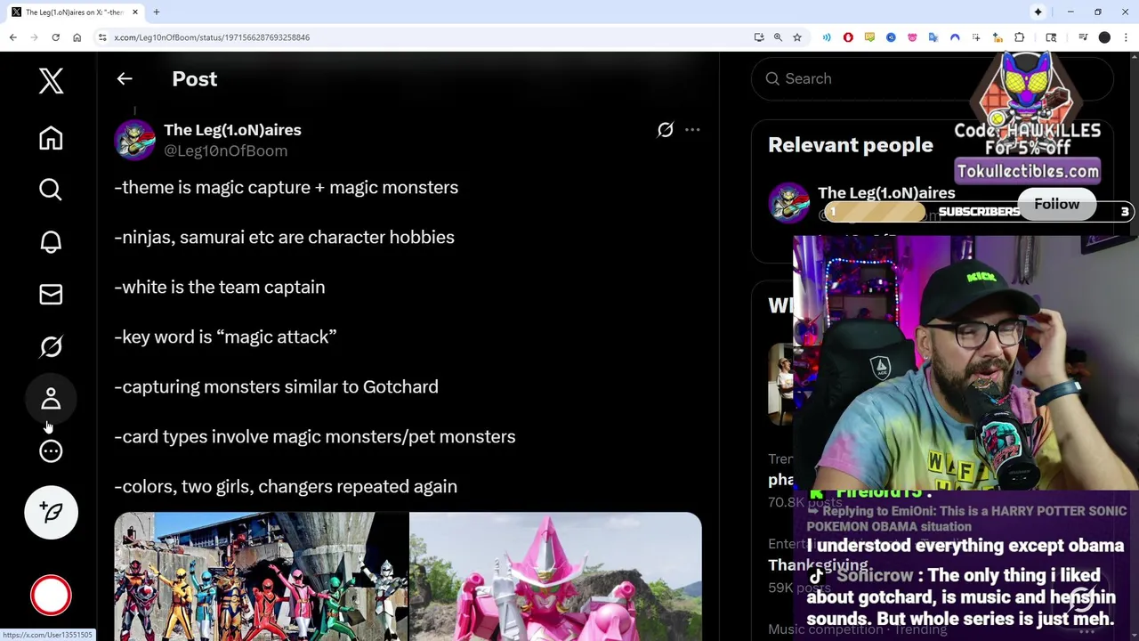Open the pink robot image
Screen dimensions: 1139x641
click(x=555, y=576)
